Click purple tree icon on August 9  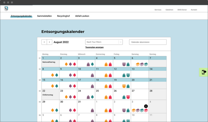71,75
